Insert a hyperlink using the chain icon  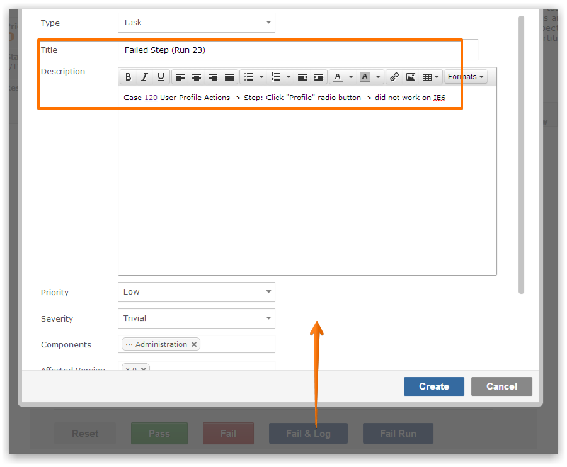tap(394, 77)
